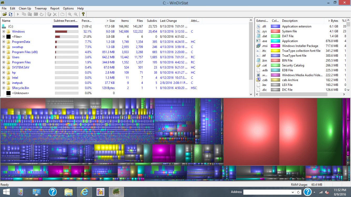Click the blue color swatch for .dll
The width and height of the screenshot is (351, 197).
(275, 27)
